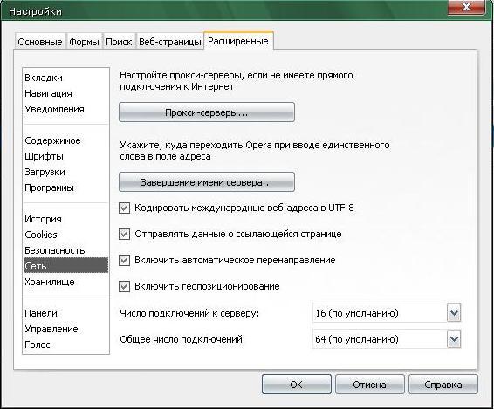Expand Число подключений к серверу dropdown arrow
Screen dimensions: 494x409
pos(454,313)
